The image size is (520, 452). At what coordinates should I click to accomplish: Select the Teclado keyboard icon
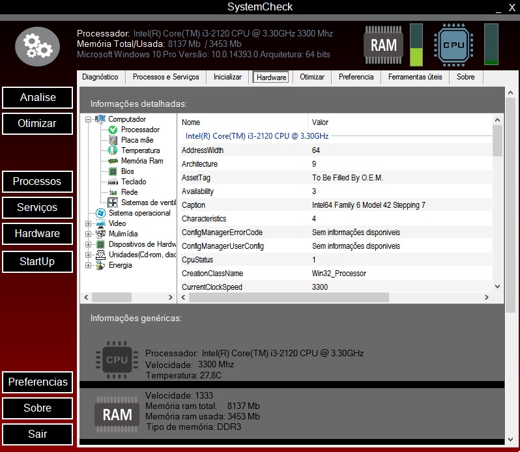113,182
